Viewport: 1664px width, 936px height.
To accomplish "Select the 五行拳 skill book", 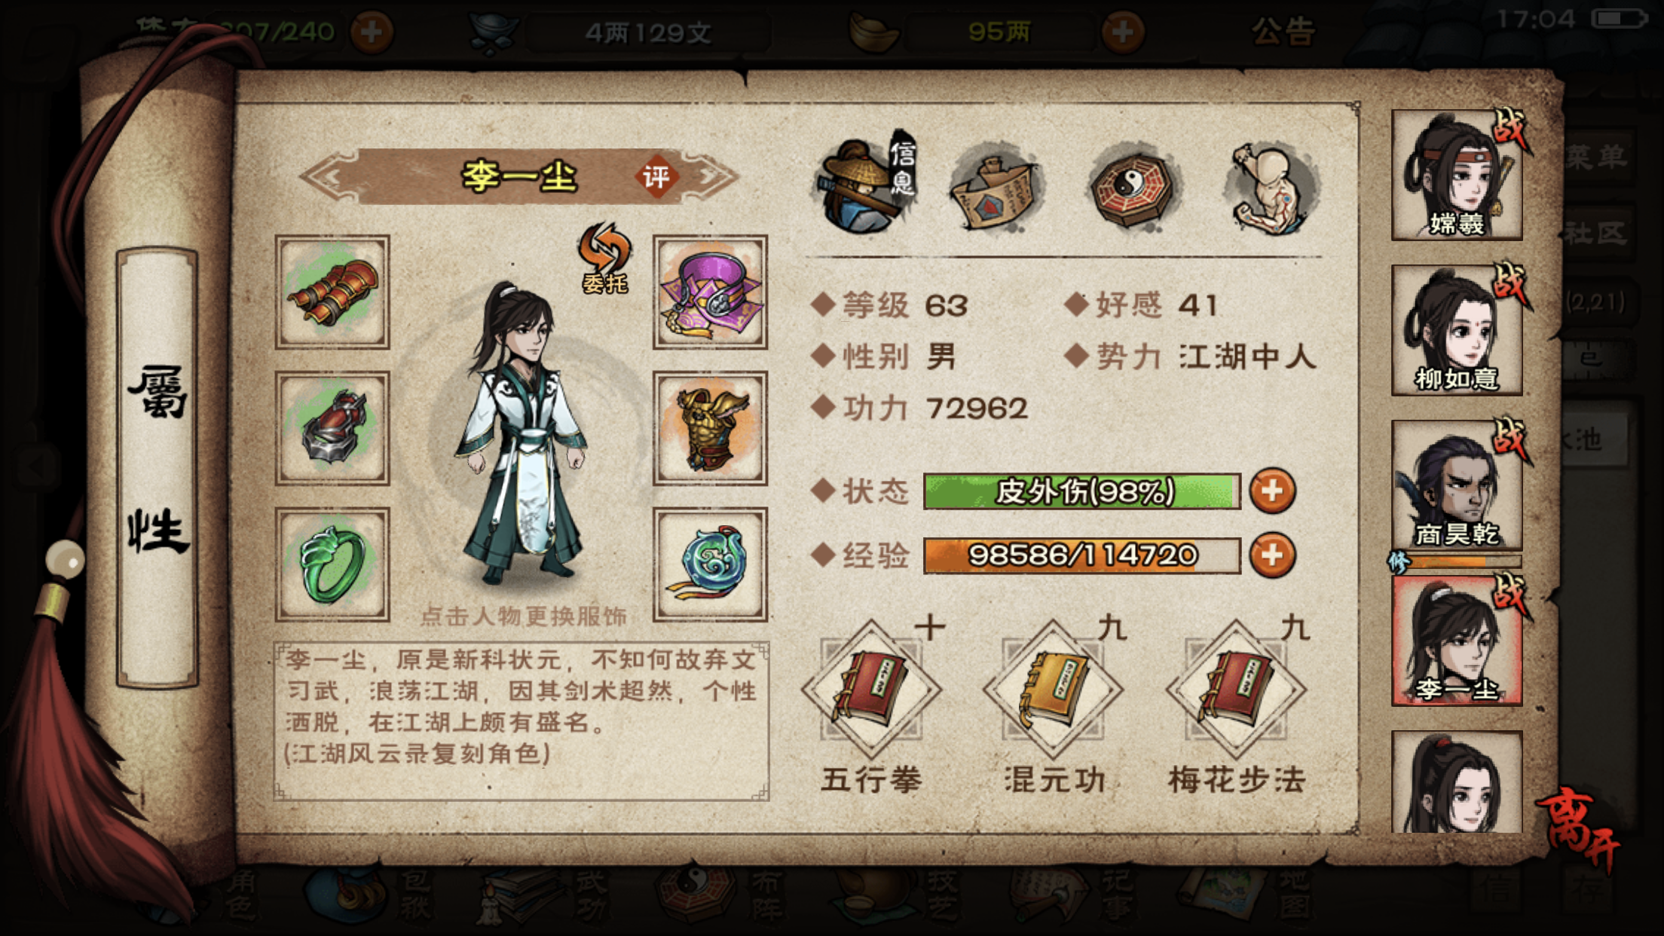I will tap(871, 689).
